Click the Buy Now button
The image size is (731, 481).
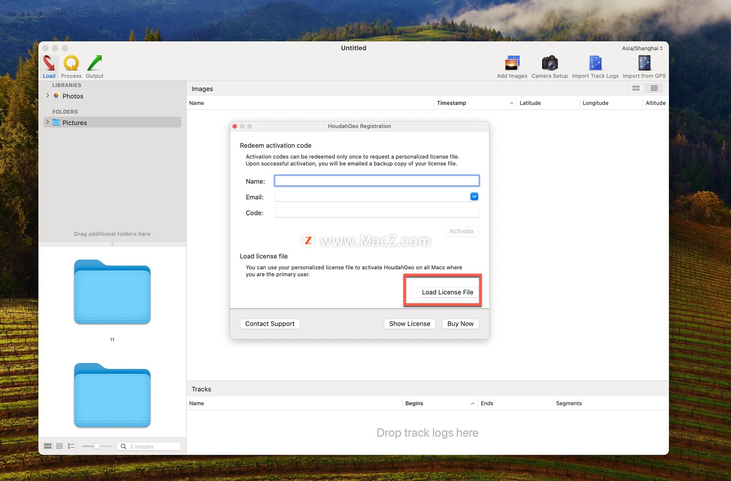tap(460, 324)
